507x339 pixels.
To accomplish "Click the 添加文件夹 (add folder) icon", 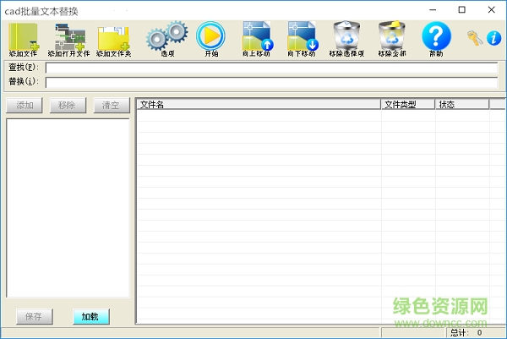I will [x=113, y=40].
